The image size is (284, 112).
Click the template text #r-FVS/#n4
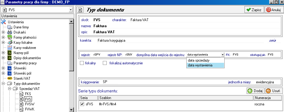pos(108,104)
